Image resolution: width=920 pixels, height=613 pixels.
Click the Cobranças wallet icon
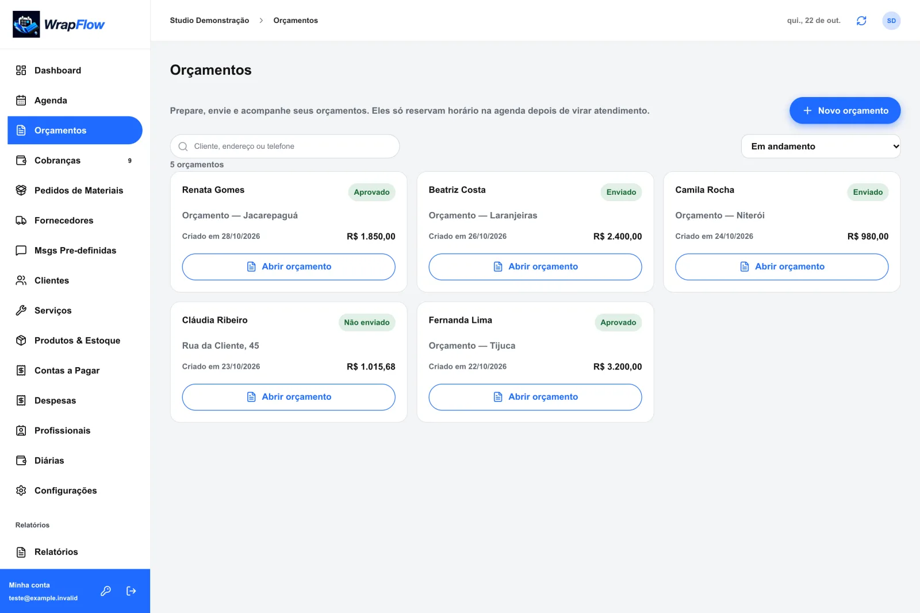tap(21, 160)
